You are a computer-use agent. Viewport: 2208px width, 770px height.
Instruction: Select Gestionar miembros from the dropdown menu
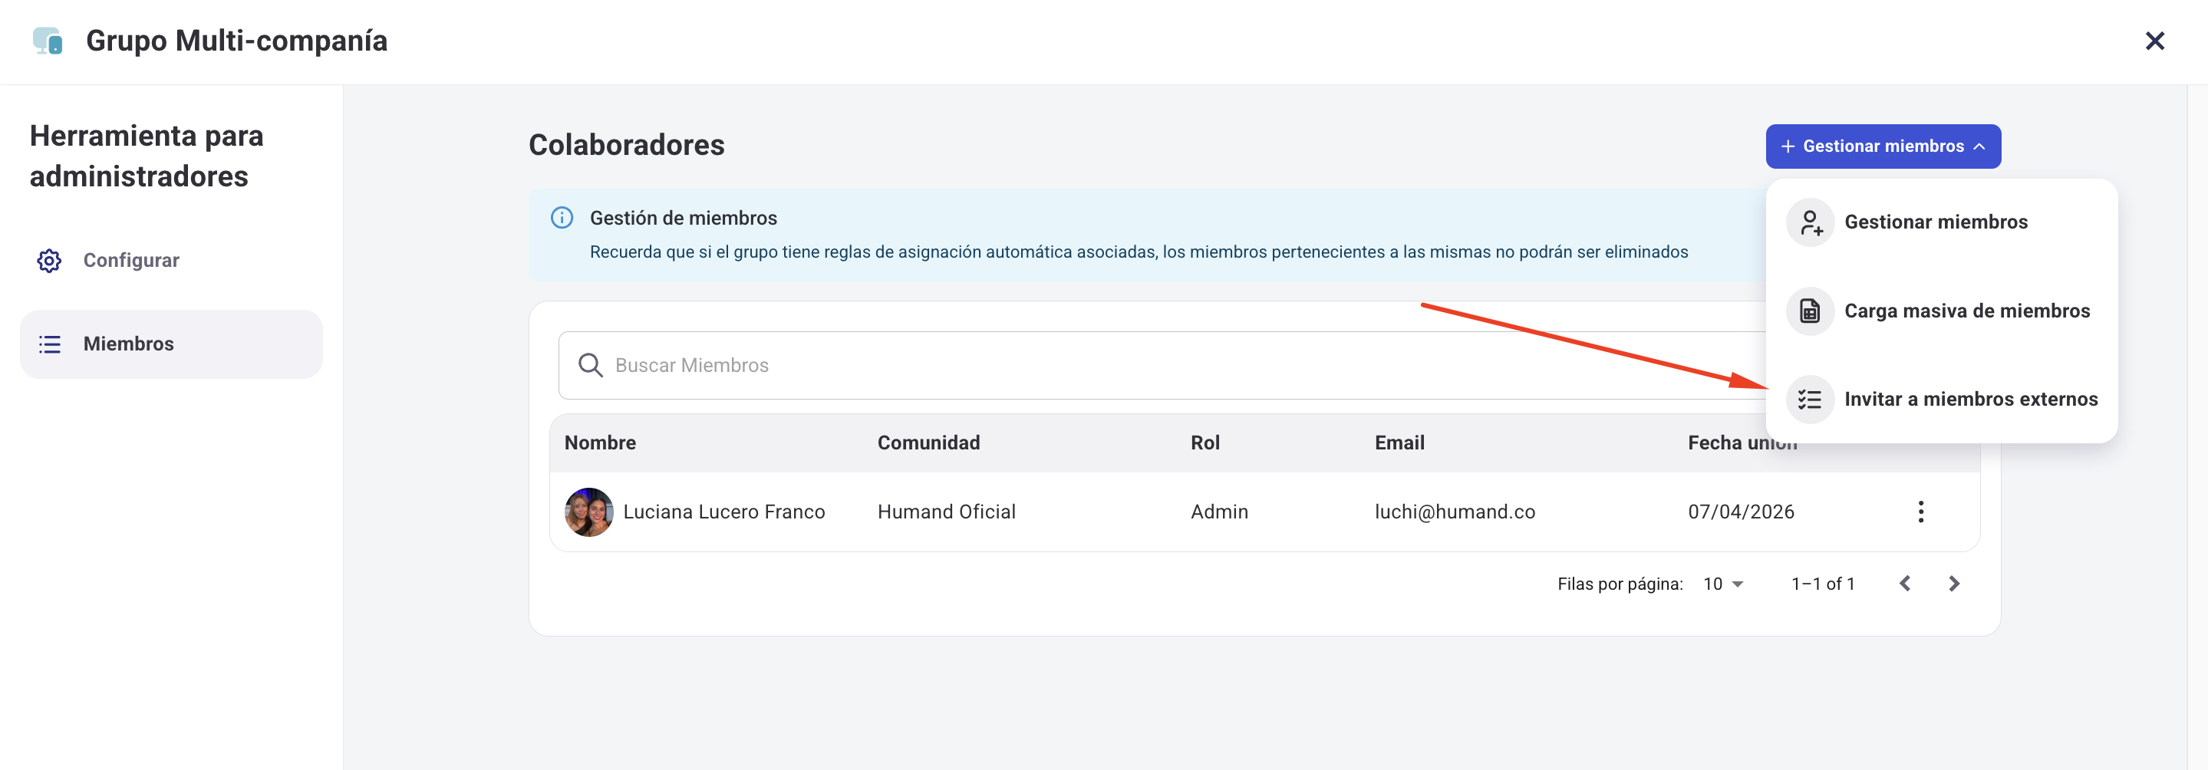click(x=1936, y=222)
